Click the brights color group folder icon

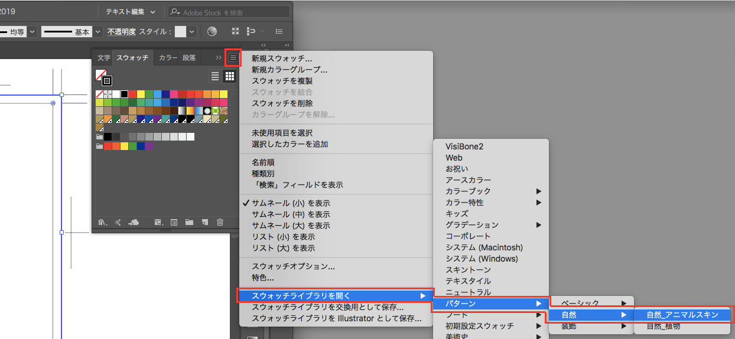[x=99, y=146]
